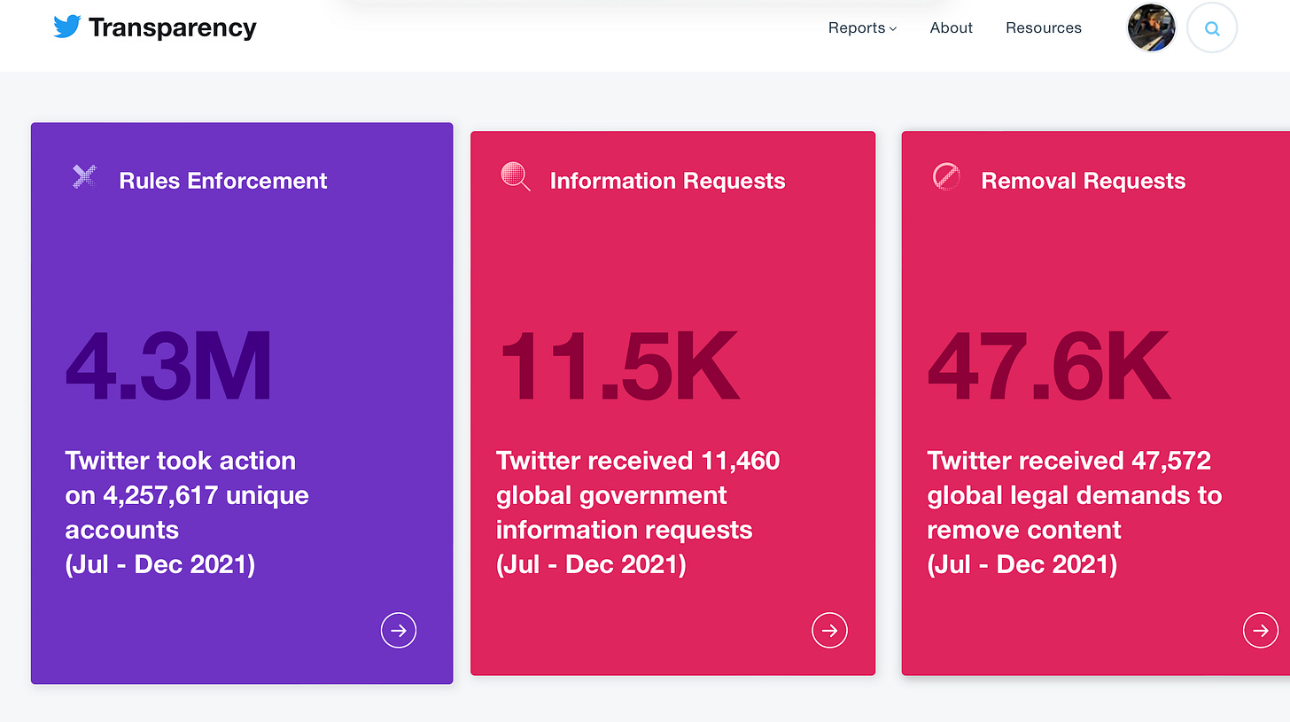Expand the Reports dropdown menu
This screenshot has width=1290, height=722.
click(x=862, y=27)
